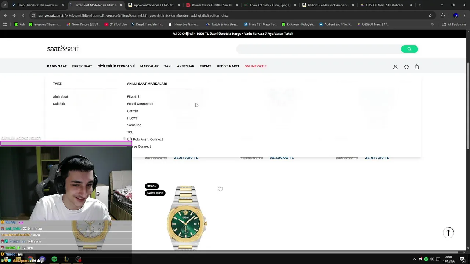Open the apps grid in bookmarks bar
Viewport: 470px width, 264px height.
[x=5, y=25]
